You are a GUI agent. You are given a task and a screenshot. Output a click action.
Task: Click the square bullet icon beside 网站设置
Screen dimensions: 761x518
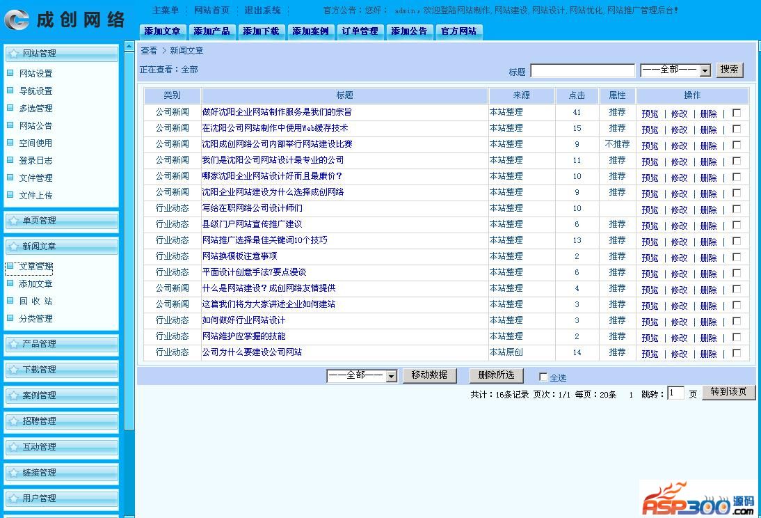pos(10,73)
